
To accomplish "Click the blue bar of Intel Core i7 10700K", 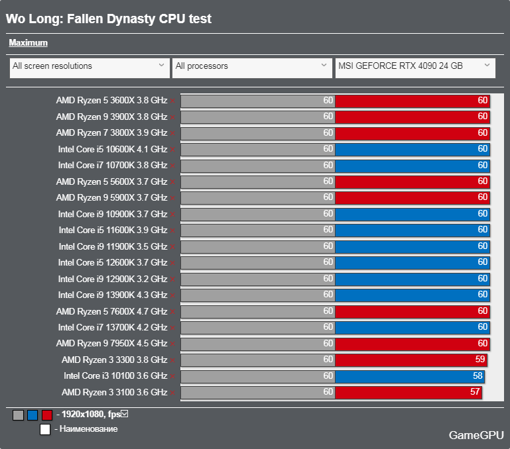I will pos(413,166).
